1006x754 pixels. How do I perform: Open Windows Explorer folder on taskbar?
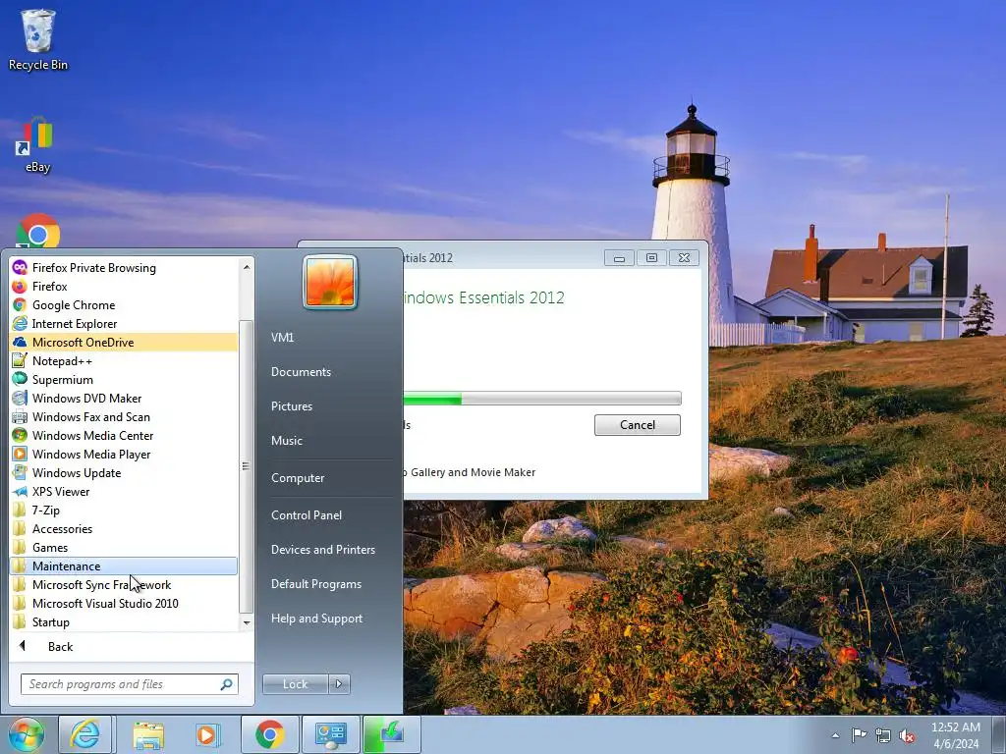(x=148, y=734)
